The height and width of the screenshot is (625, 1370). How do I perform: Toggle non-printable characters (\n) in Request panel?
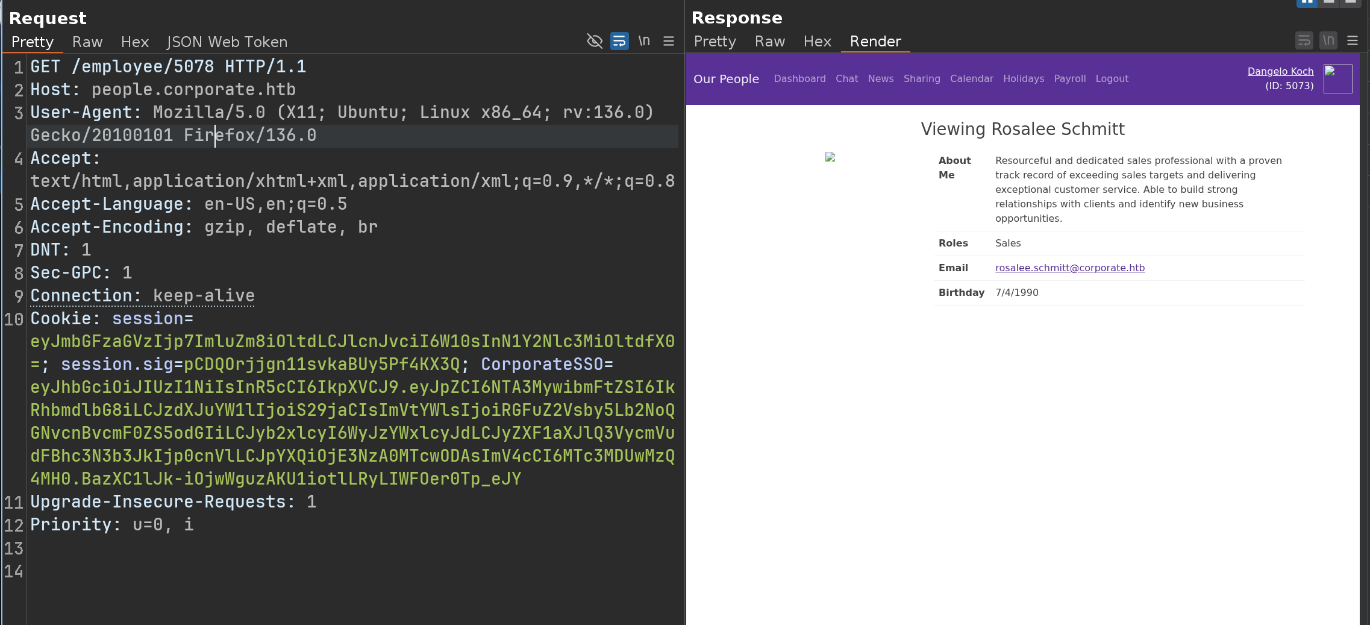click(644, 41)
